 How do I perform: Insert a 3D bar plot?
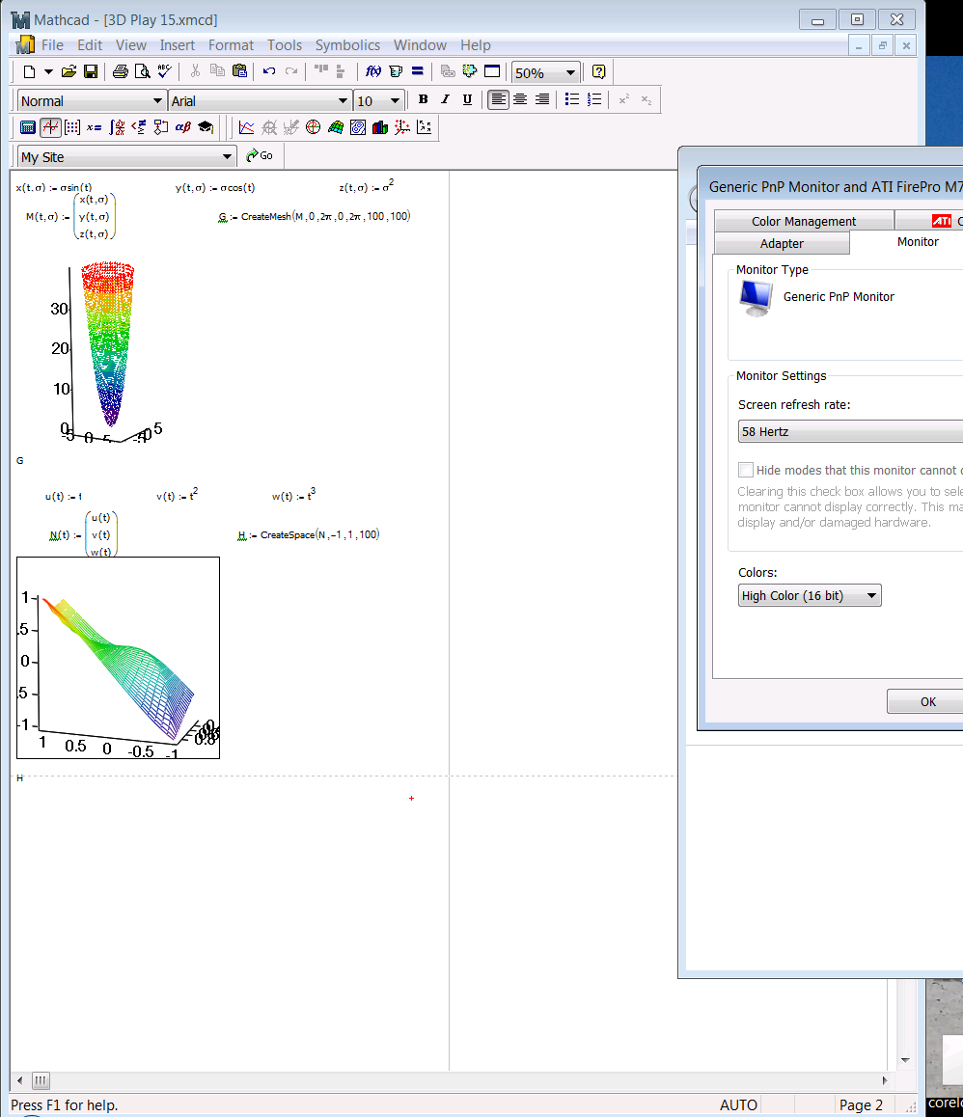pyautogui.click(x=380, y=127)
